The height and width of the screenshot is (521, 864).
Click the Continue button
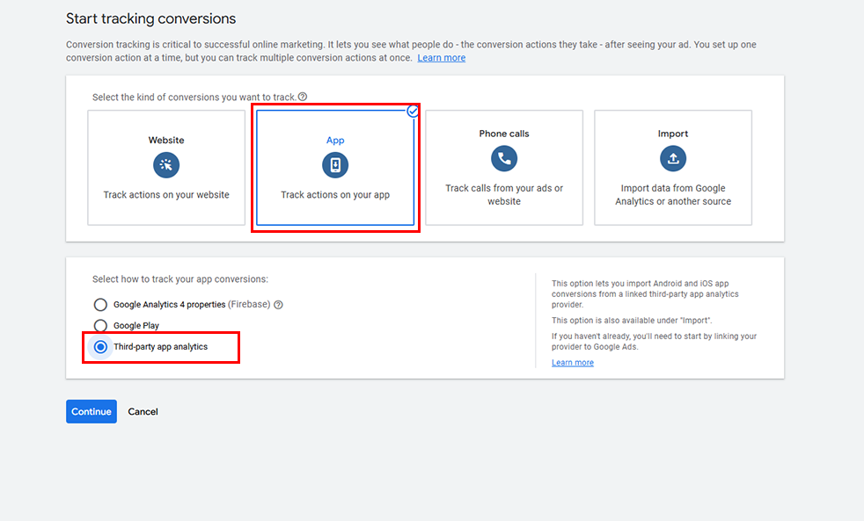tap(92, 411)
